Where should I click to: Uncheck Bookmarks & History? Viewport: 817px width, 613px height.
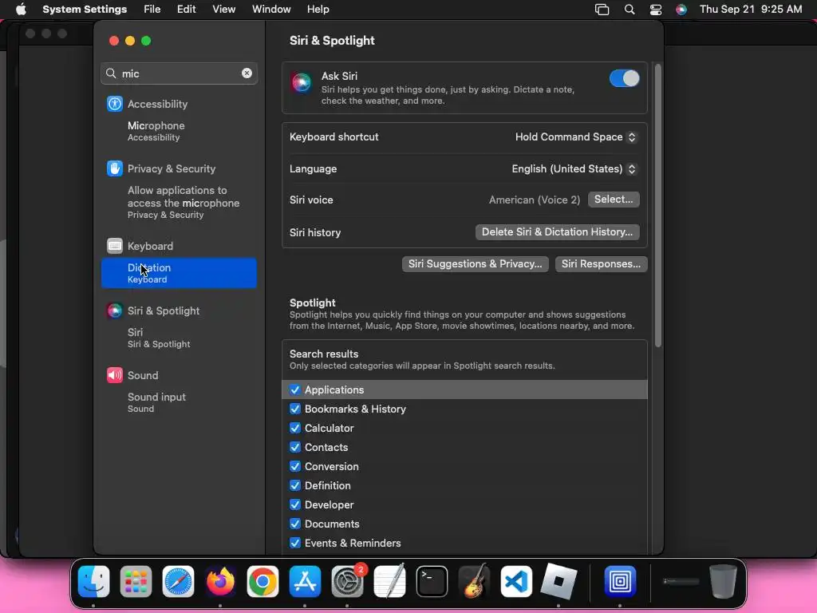(295, 409)
